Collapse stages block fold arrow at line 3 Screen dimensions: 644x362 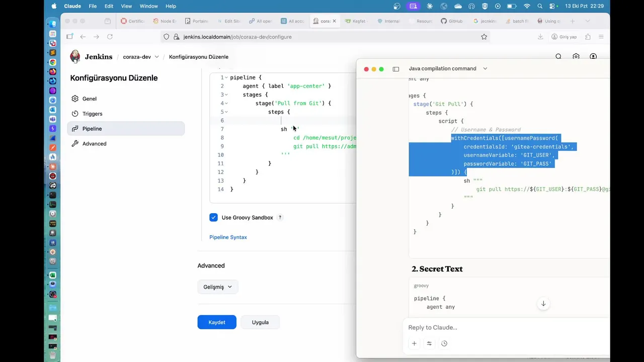pyautogui.click(x=226, y=95)
